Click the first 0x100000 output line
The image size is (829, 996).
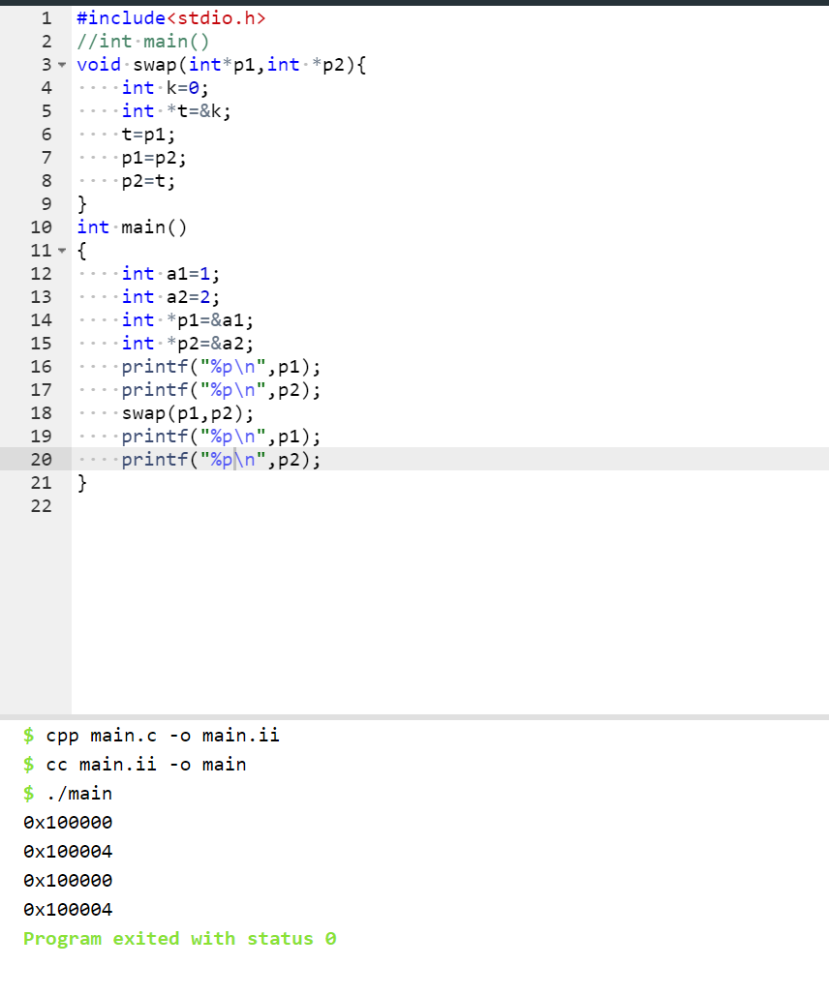(x=68, y=823)
